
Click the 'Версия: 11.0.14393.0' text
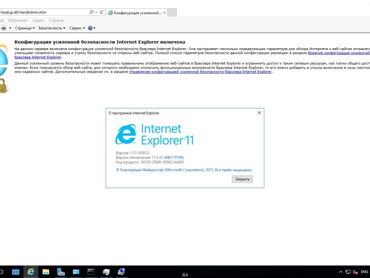click(132, 153)
